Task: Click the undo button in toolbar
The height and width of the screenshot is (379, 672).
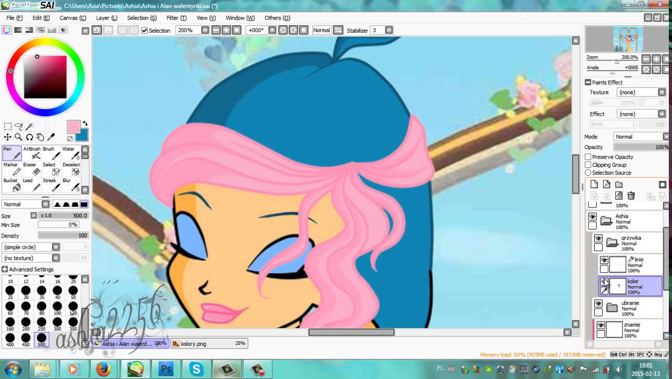Action: click(x=97, y=31)
